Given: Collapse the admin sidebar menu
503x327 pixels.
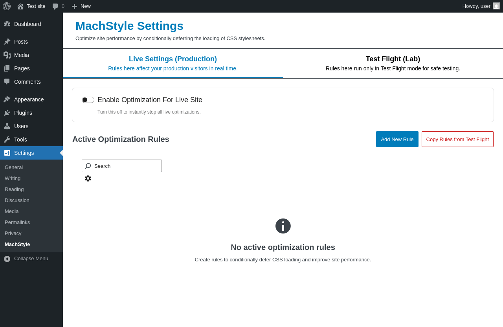Looking at the screenshot, I should [x=26, y=259].
